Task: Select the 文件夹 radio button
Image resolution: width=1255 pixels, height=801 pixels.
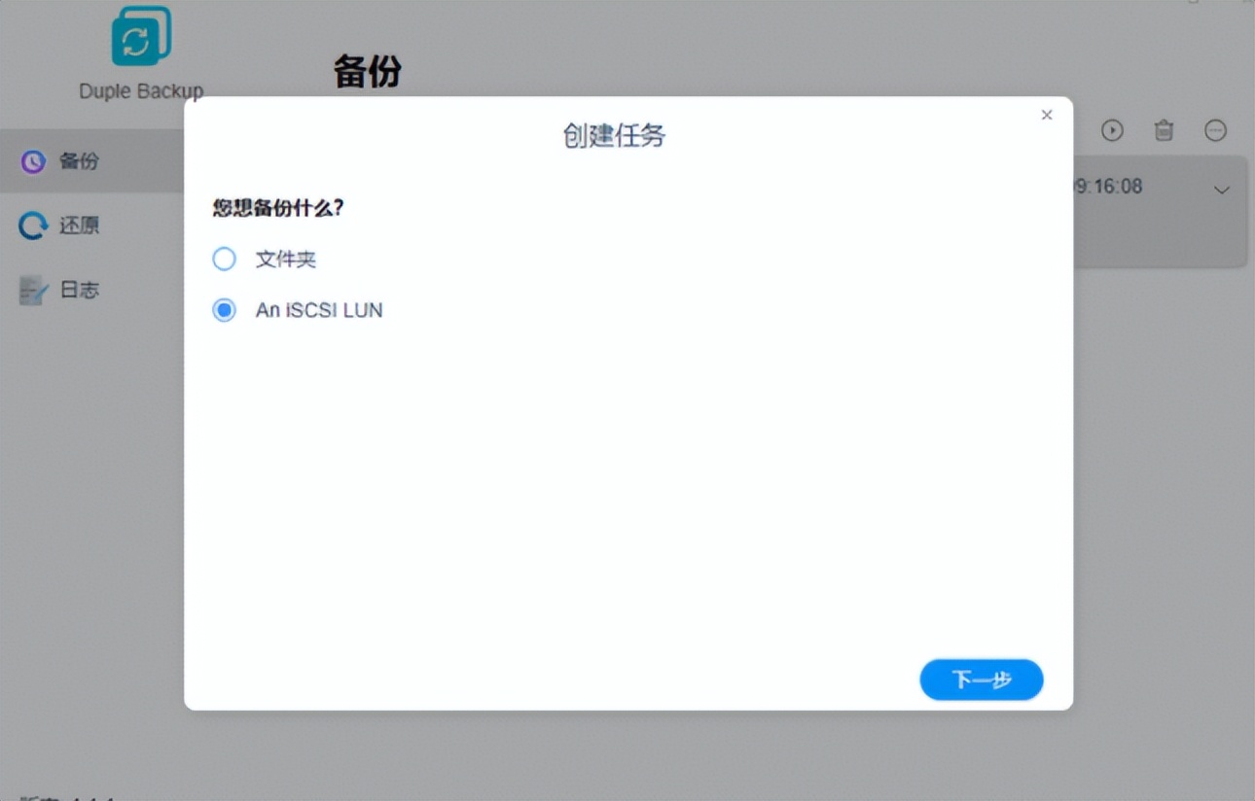Action: (224, 259)
